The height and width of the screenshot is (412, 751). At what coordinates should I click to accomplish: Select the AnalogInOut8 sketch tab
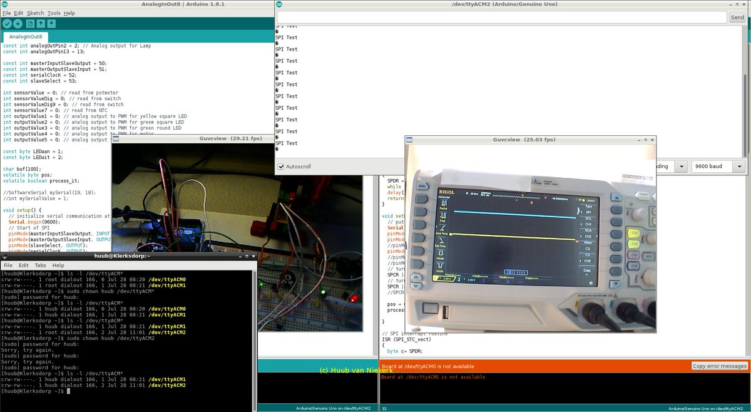[x=26, y=37]
